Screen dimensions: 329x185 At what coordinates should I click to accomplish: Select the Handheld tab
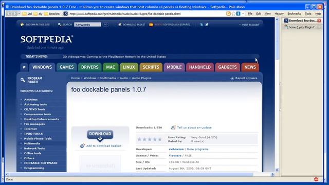[200, 67]
